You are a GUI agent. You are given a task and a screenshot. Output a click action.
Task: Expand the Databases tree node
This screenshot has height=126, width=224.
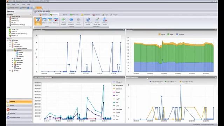[x=13, y=63]
